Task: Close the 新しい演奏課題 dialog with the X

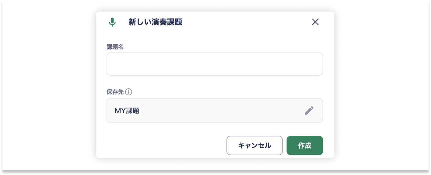Action: (x=315, y=22)
